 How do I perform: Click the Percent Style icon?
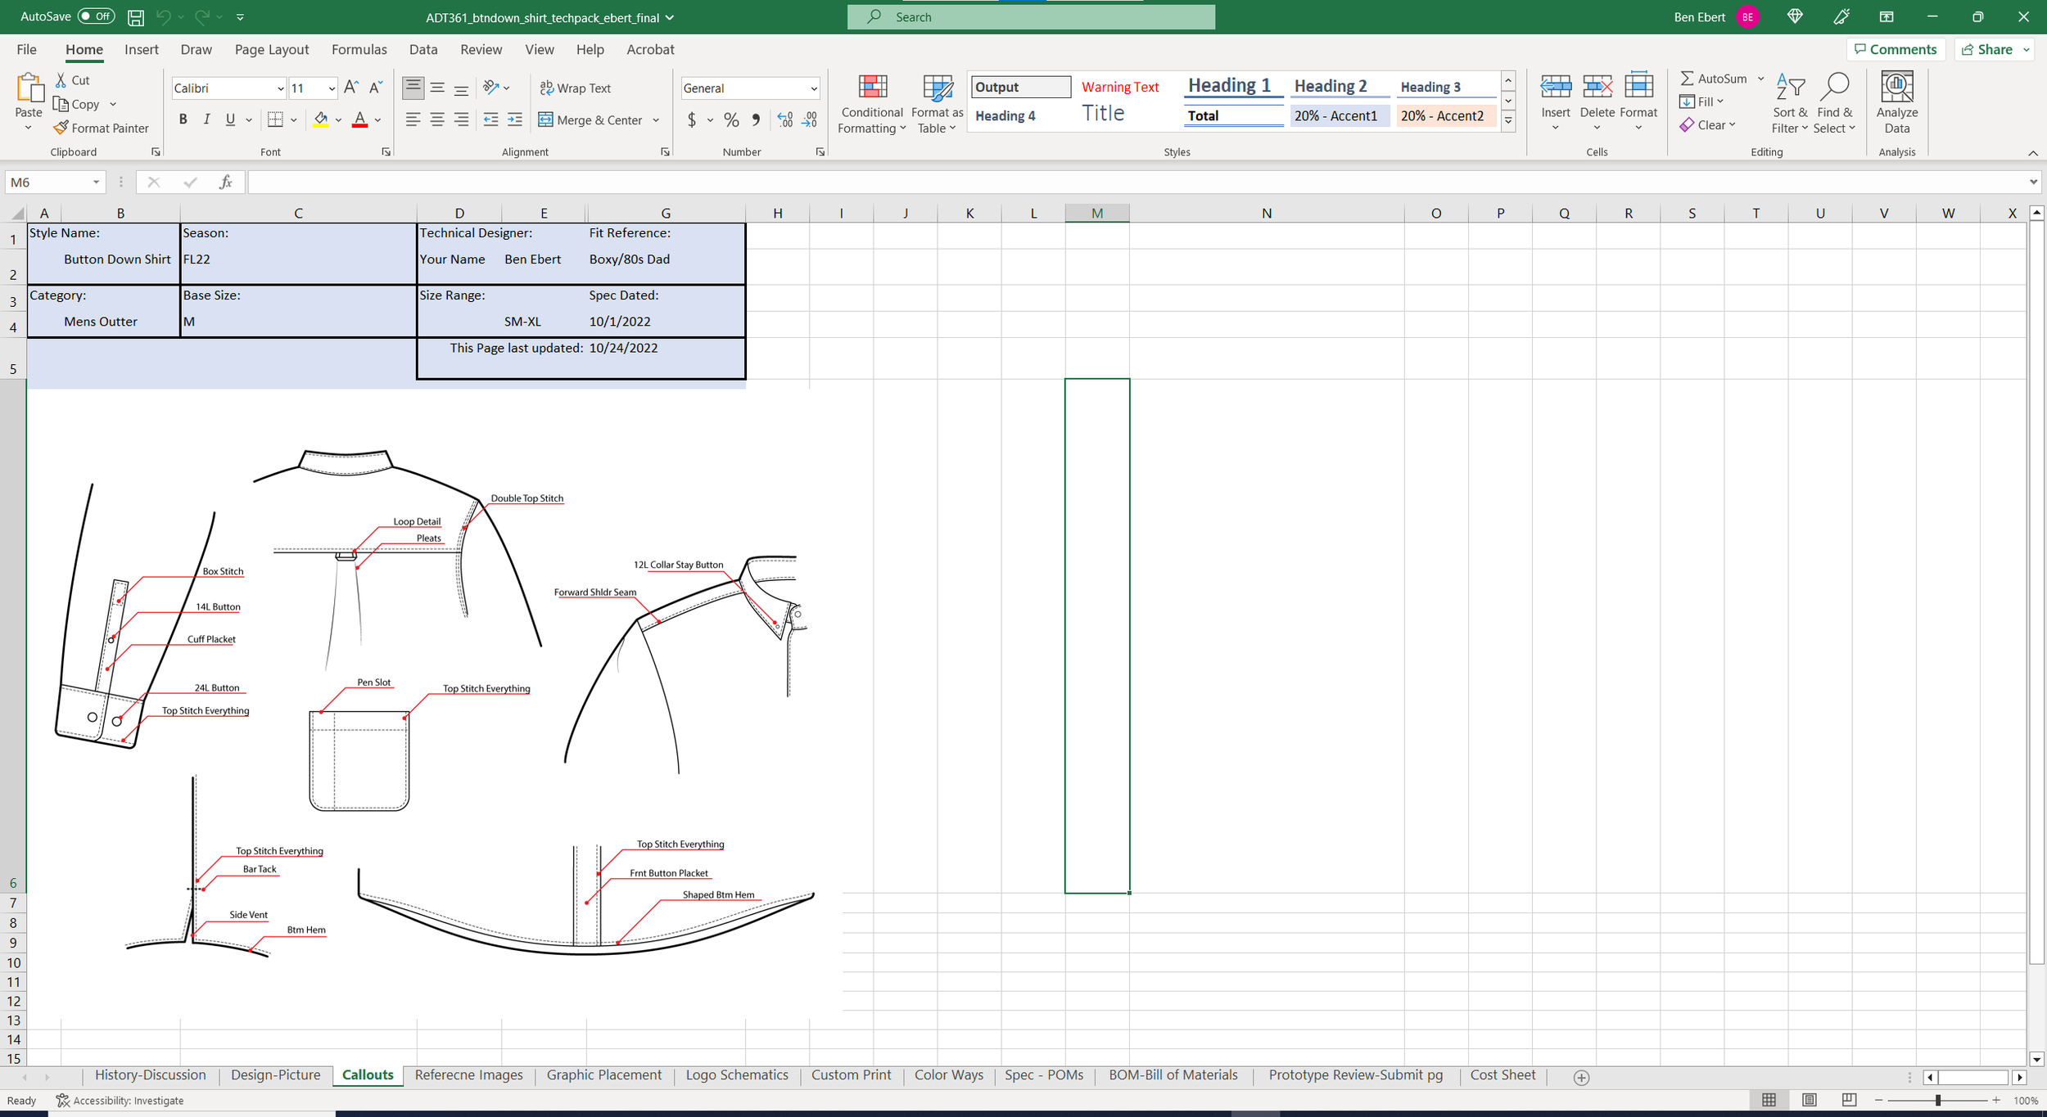731,119
